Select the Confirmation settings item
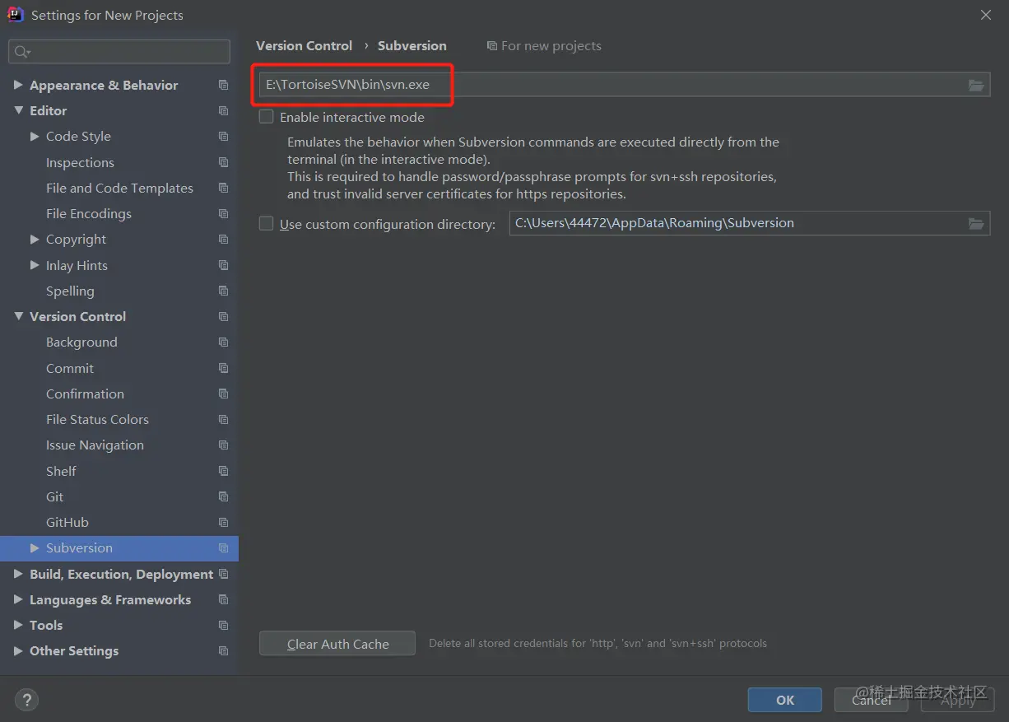 point(85,394)
